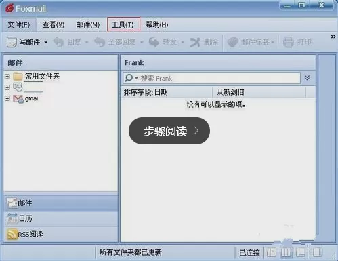Click the Gmail M account icon

pos(18,98)
